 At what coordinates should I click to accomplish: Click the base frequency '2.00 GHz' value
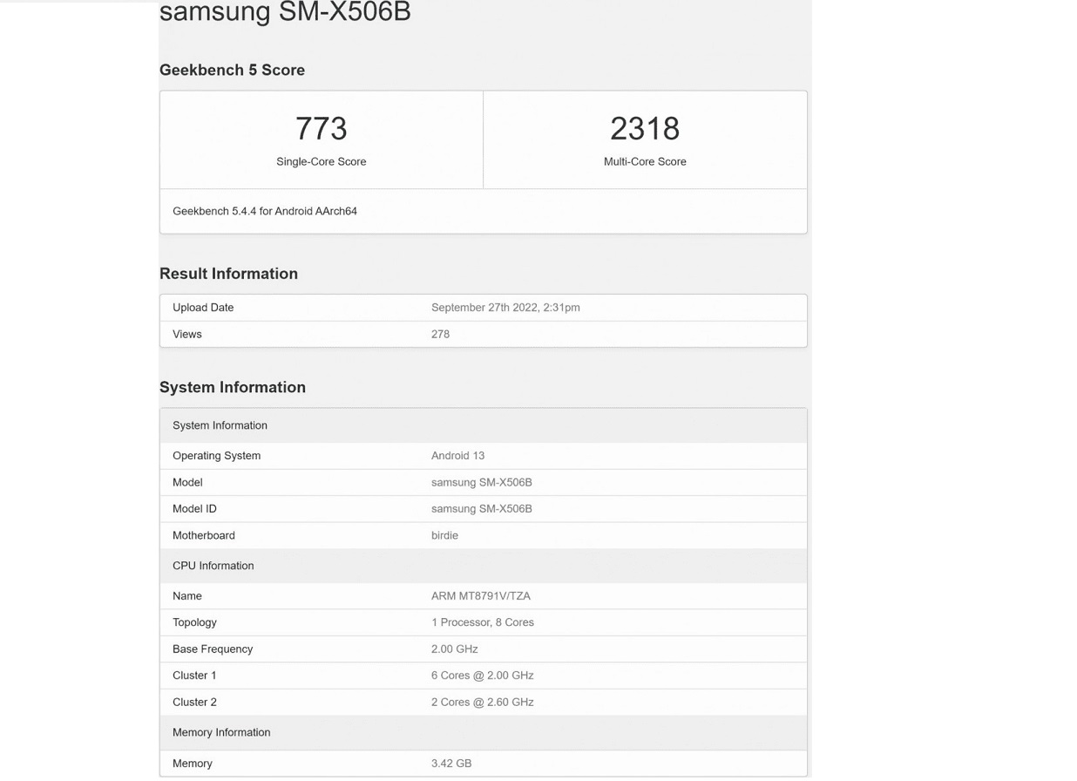[455, 649]
